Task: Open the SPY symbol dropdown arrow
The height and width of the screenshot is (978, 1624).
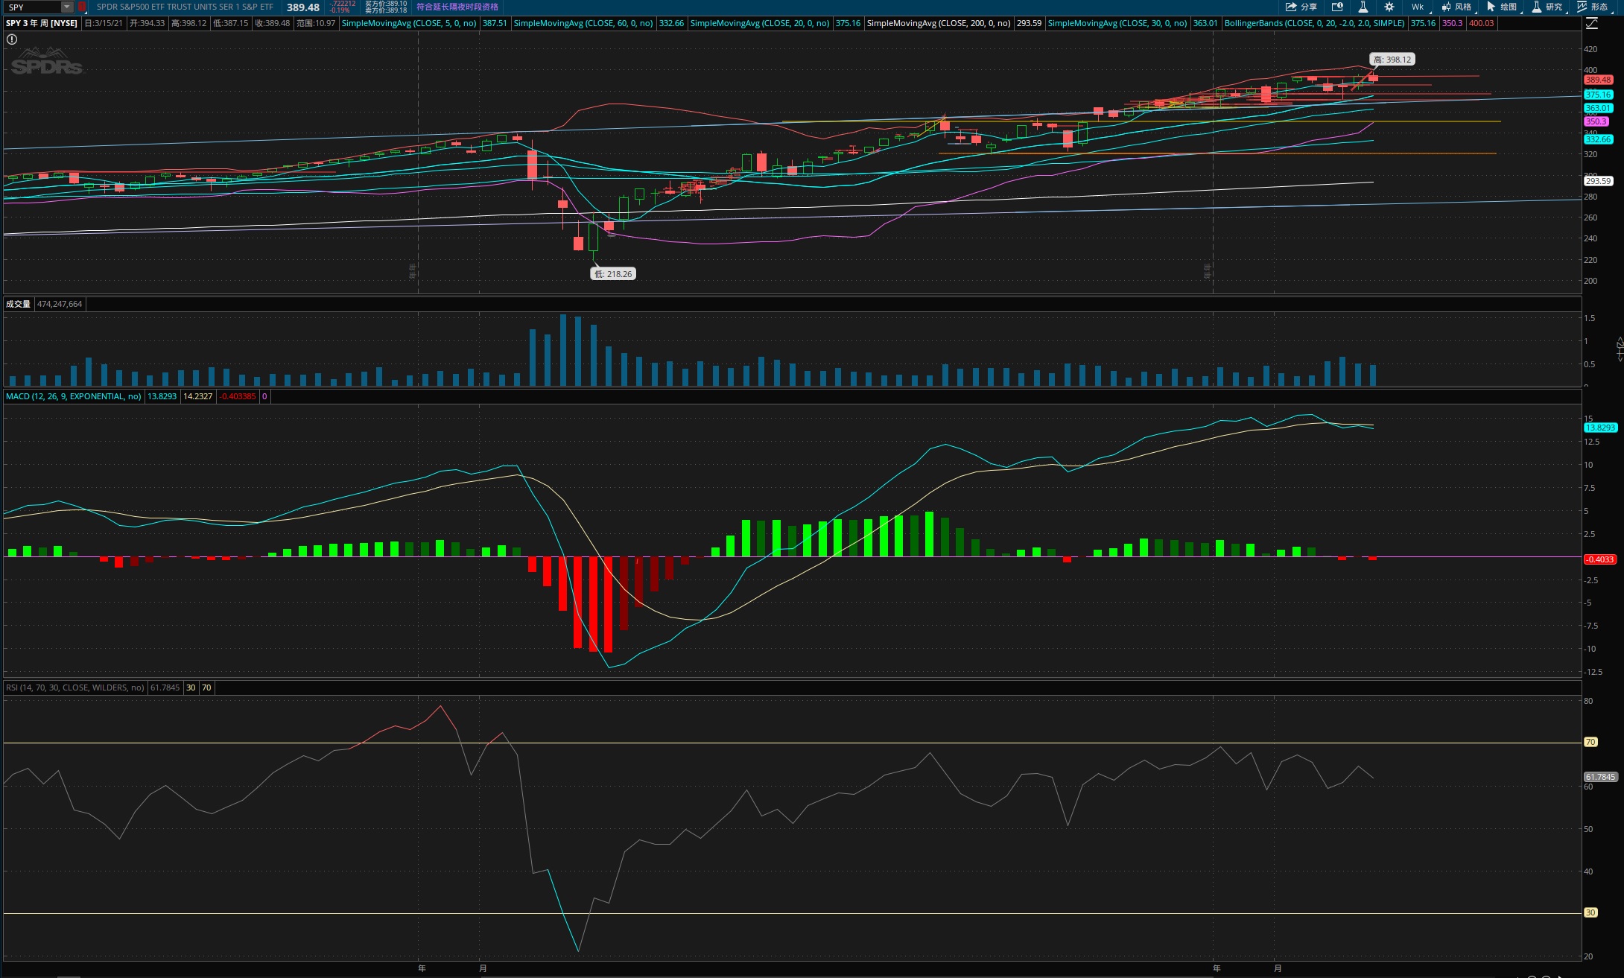Action: pos(67,7)
